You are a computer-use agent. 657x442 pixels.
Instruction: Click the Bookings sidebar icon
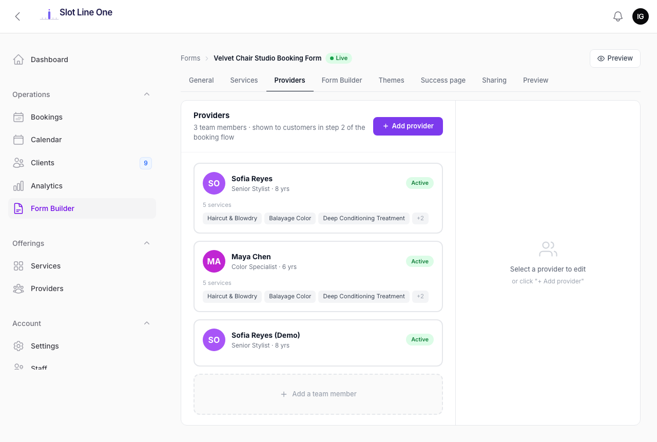click(18, 117)
